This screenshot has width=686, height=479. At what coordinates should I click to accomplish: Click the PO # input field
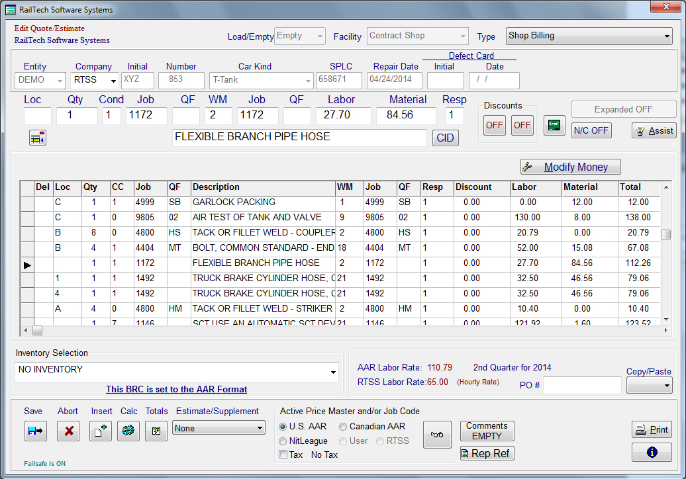(x=582, y=385)
